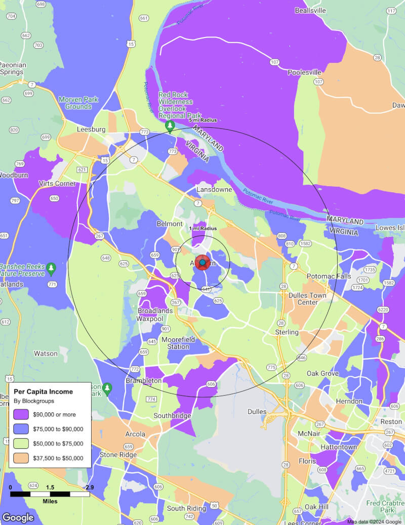Click the red location marker at Ashburn

[x=202, y=262]
